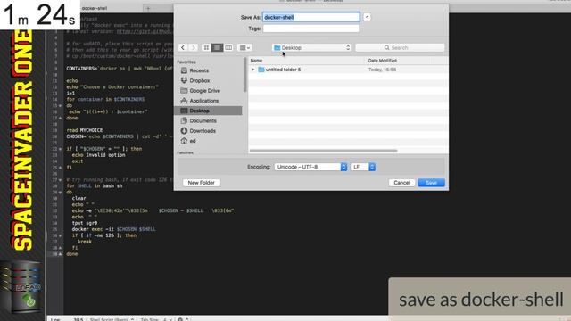Click the 'tput sgr0' line in the editor

click(85, 223)
